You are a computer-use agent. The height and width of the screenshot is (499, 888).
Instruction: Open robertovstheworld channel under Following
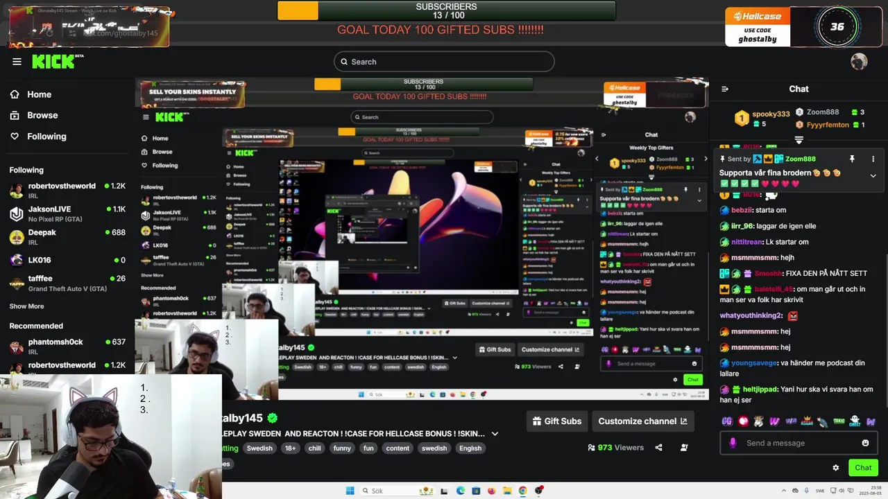[67, 191]
